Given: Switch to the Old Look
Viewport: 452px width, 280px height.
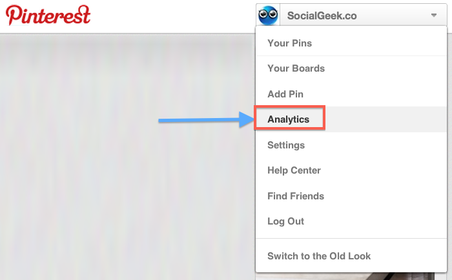Looking at the screenshot, I should tap(319, 256).
